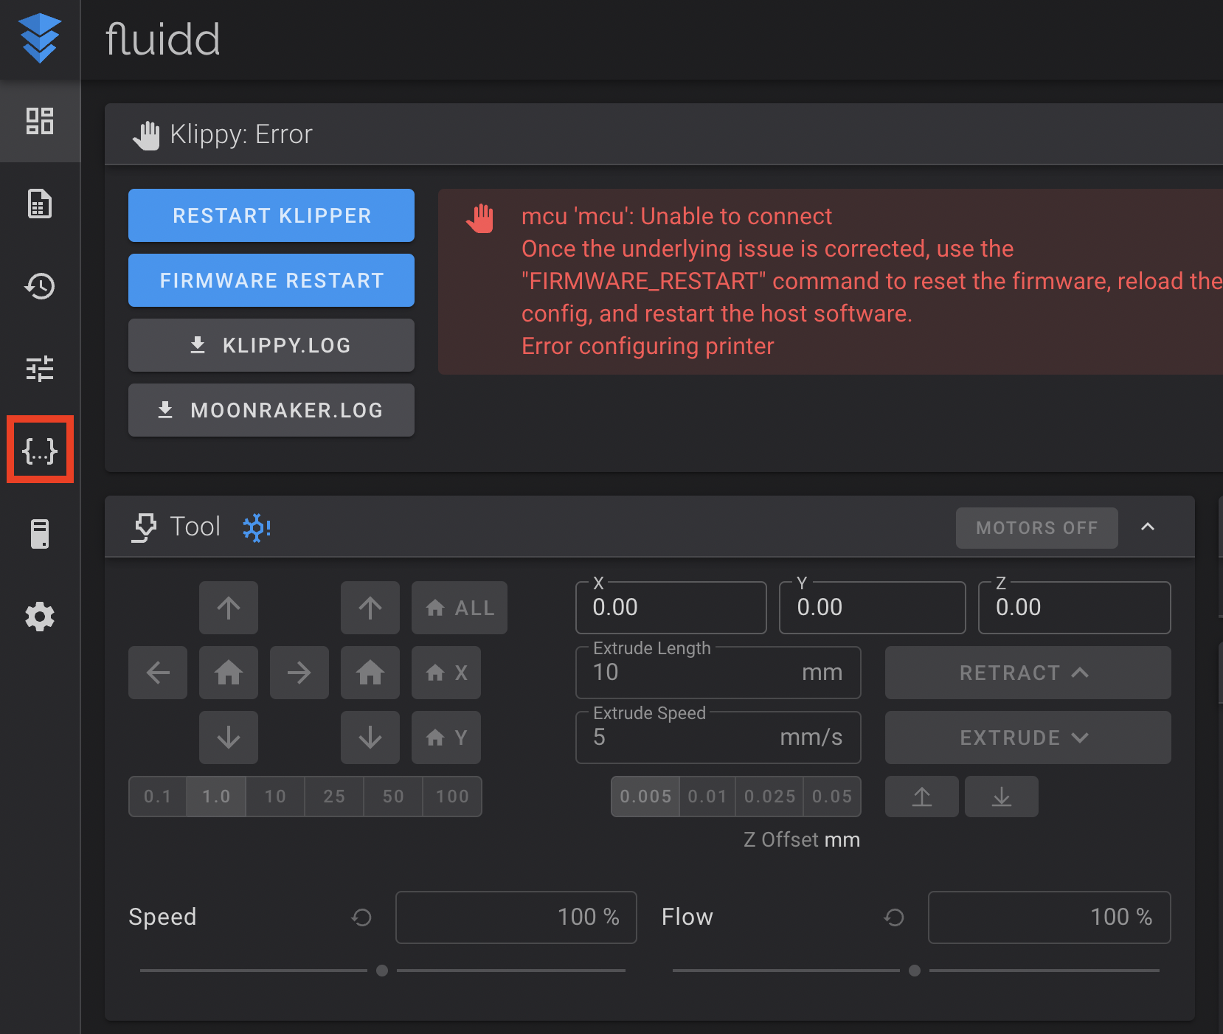Raise Z offset using the upward arrow button
The width and height of the screenshot is (1223, 1034).
(922, 797)
